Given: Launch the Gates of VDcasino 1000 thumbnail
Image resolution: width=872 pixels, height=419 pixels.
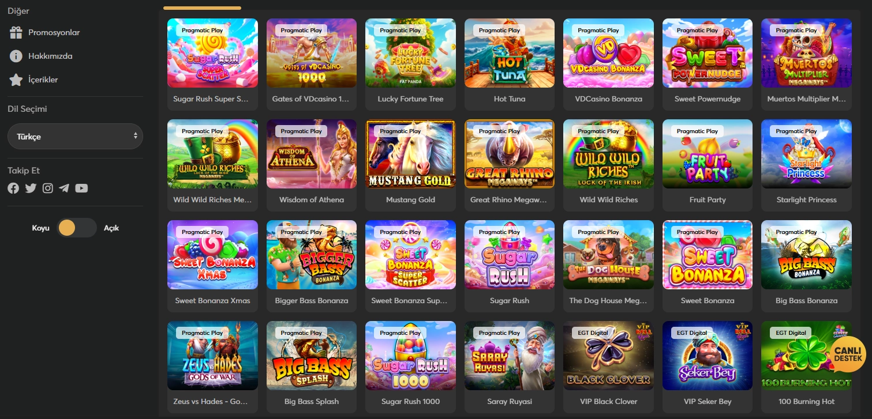Looking at the screenshot, I should (x=312, y=53).
